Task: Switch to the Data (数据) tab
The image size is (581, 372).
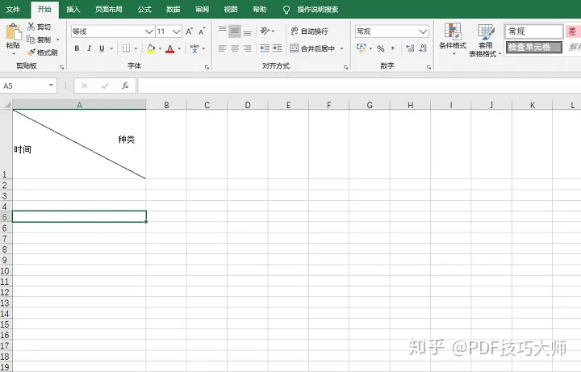Action: click(x=173, y=9)
